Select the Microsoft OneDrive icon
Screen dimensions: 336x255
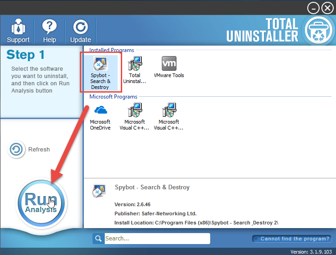(100, 117)
